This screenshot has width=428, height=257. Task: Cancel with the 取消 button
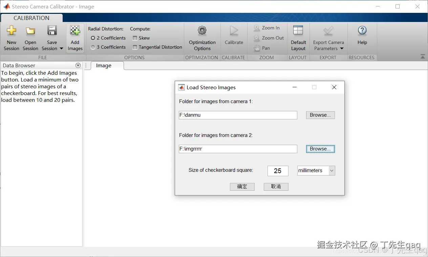276,187
